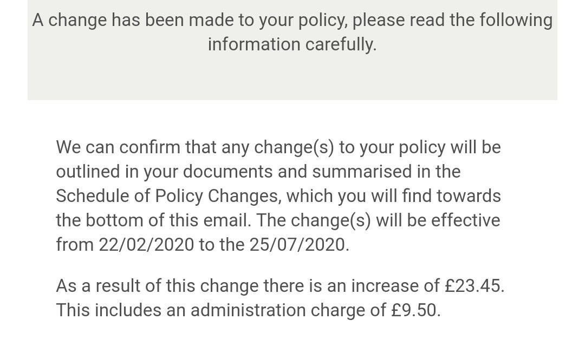
Task: Click the £9.50 administration charge amount
Action: pos(414,310)
